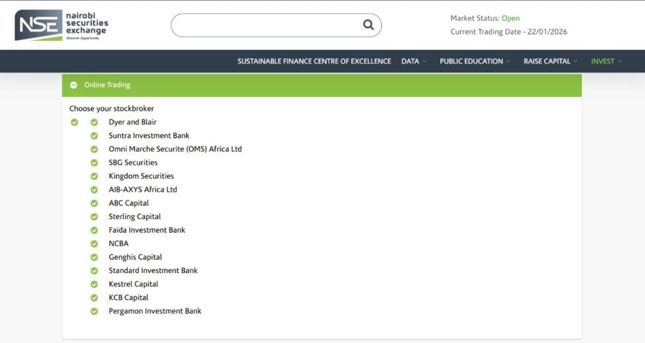Select Dyer and Blair stockbroker link
645x343 pixels.
[132, 122]
